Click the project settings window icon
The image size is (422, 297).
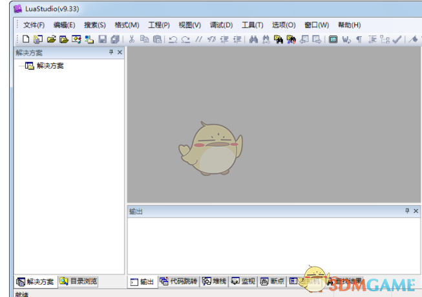pos(76,39)
